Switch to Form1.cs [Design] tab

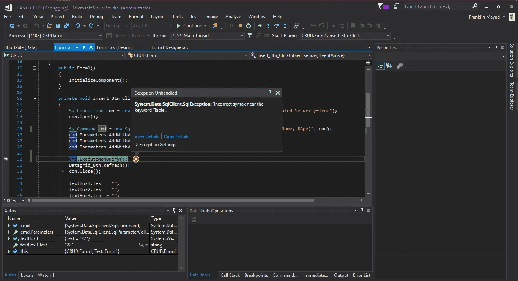115,47
